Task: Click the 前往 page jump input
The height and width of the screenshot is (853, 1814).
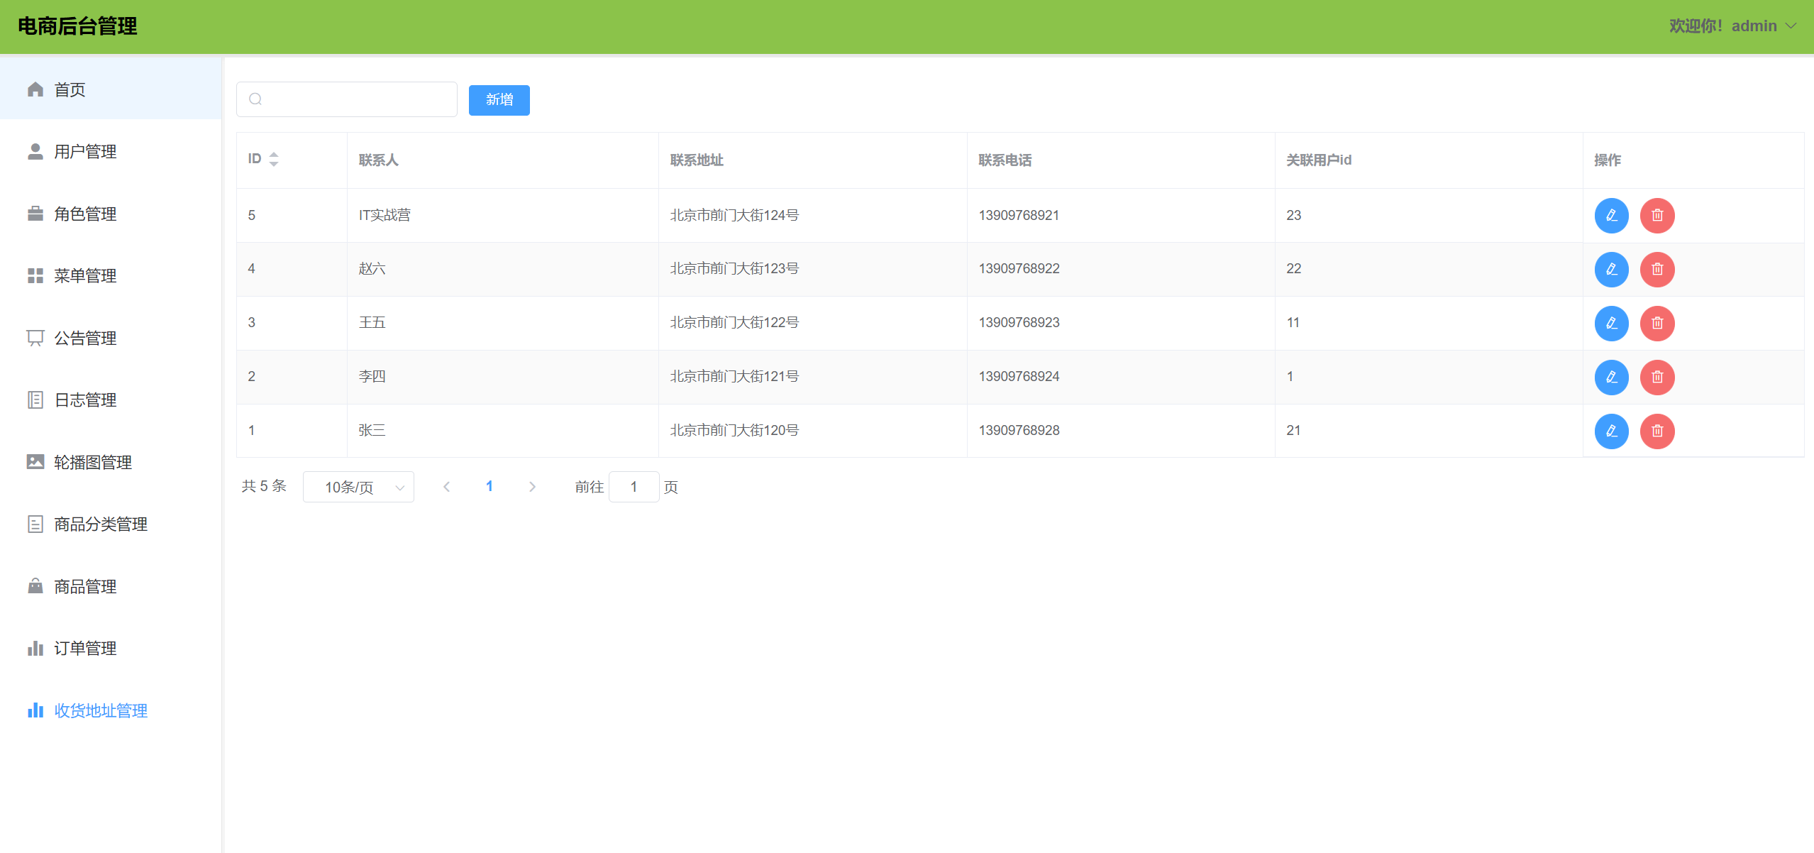Action: tap(634, 487)
